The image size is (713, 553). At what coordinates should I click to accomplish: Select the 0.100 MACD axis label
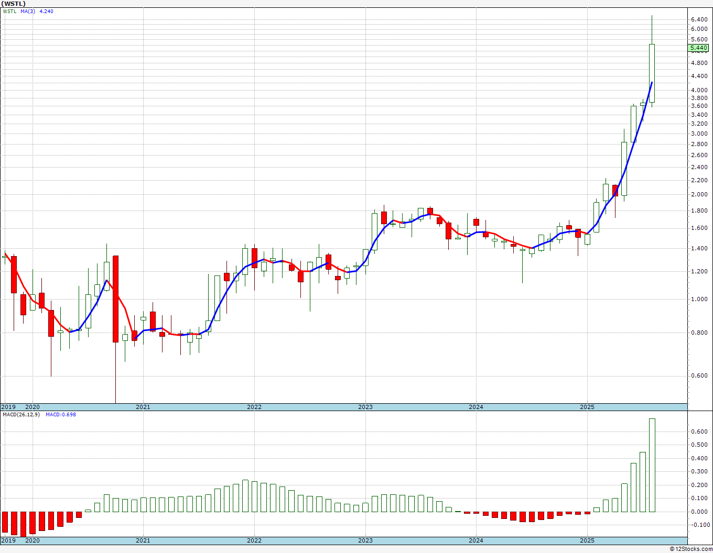pos(699,499)
